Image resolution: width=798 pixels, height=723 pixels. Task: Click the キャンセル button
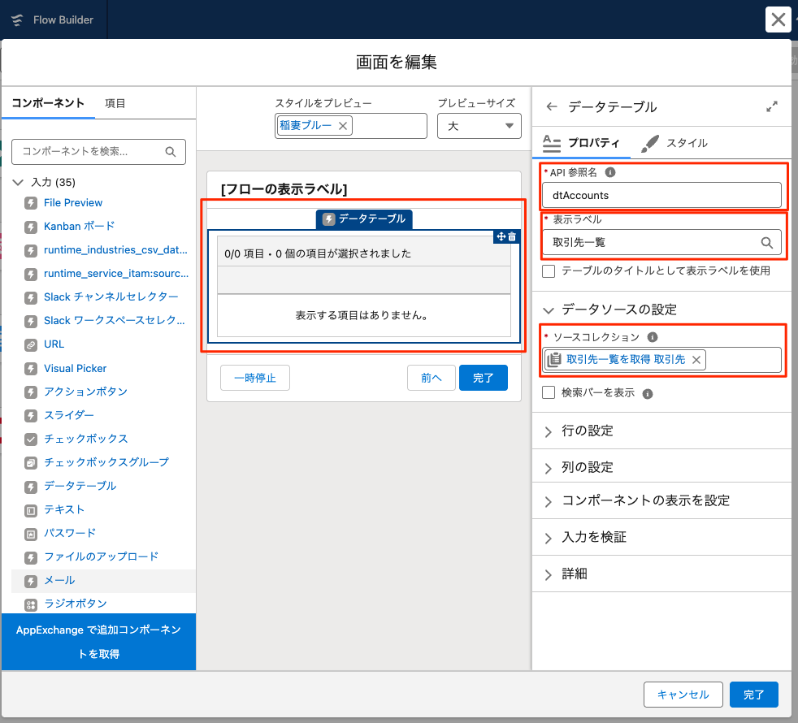tap(683, 695)
